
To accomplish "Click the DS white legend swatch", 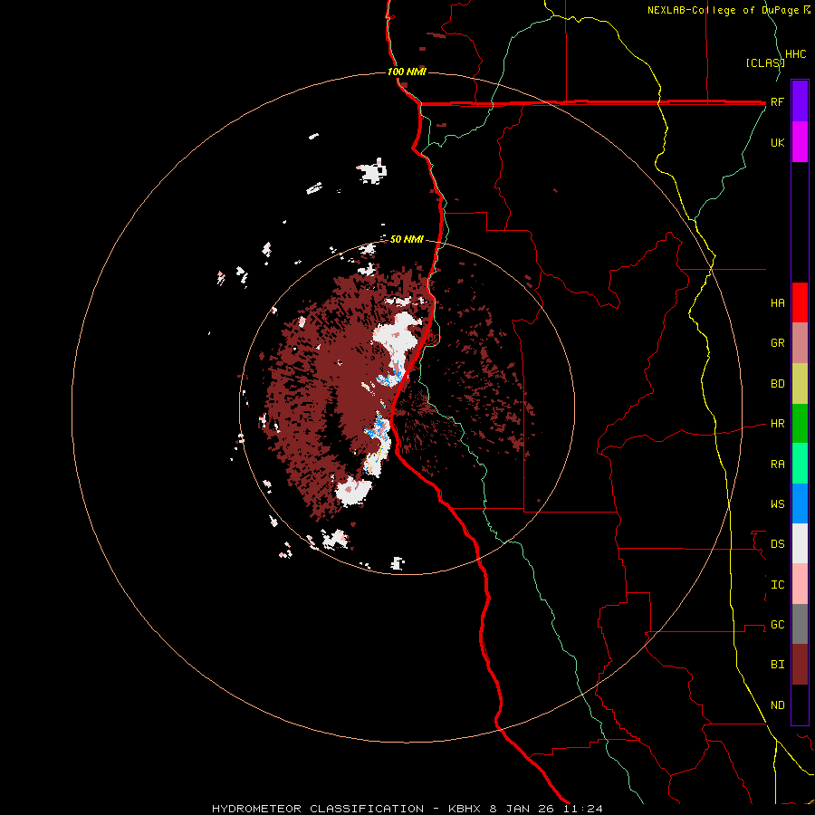I will pyautogui.click(x=800, y=543).
